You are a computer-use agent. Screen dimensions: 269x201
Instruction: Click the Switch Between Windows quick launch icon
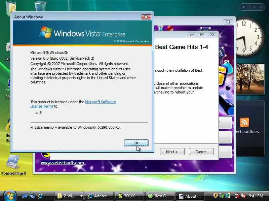(32, 196)
